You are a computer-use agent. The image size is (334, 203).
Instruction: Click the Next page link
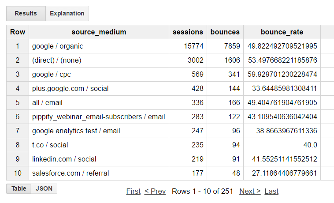250,191
